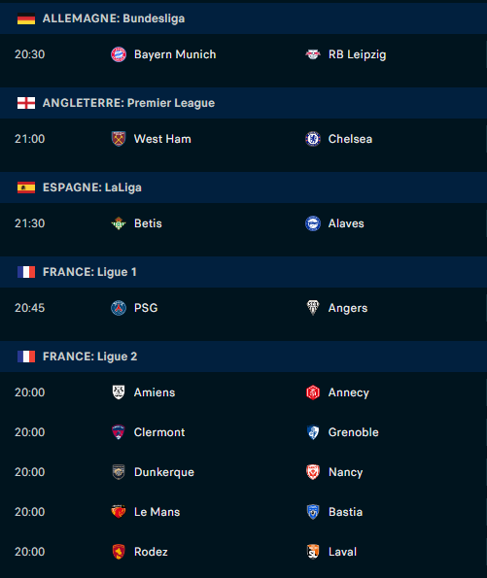Click the West Ham crest icon
This screenshot has width=487, height=578.
[119, 139]
